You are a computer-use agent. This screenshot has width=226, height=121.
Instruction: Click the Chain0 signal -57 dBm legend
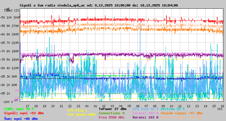point(182,113)
